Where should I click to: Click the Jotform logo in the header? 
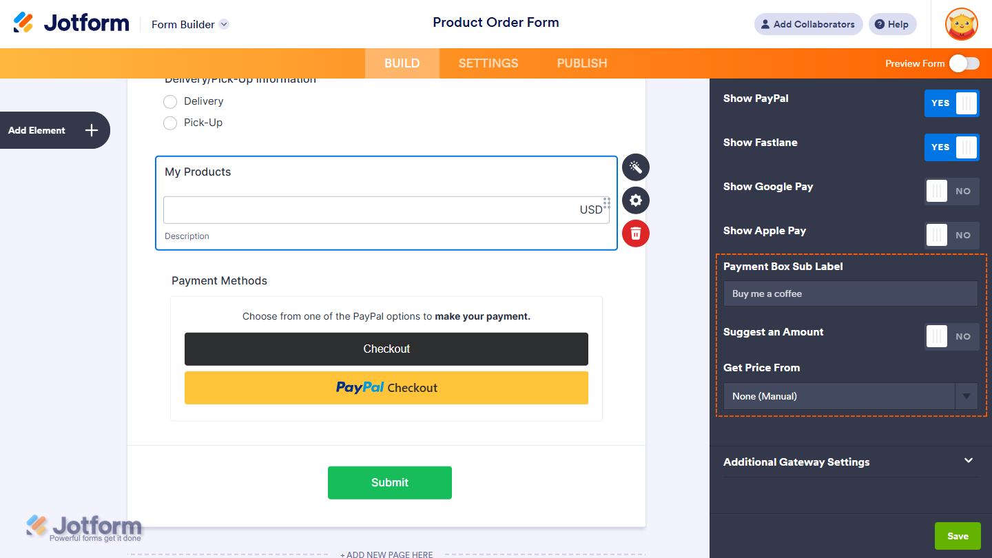click(71, 23)
